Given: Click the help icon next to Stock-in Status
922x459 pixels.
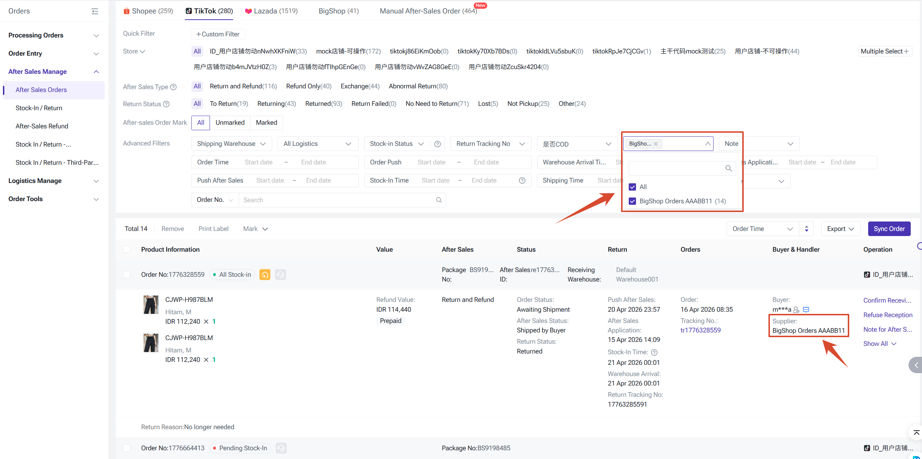Looking at the screenshot, I should point(437,144).
